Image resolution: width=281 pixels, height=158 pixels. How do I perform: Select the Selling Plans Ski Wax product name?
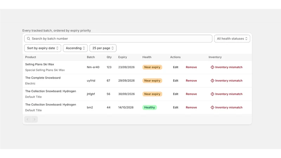pos(40,64)
